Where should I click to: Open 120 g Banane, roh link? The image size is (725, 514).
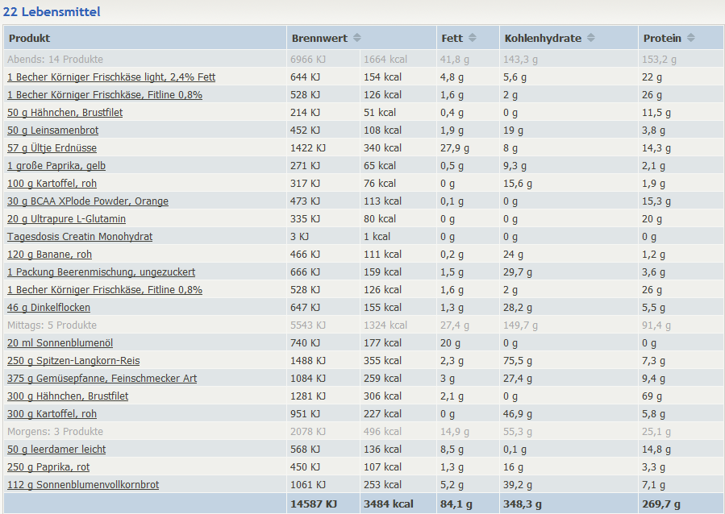click(50, 255)
